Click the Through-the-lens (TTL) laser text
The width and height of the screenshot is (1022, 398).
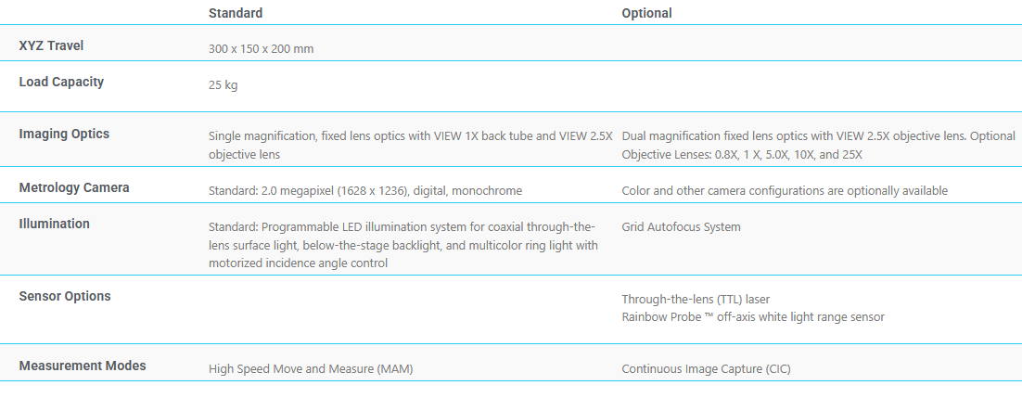[x=696, y=299]
